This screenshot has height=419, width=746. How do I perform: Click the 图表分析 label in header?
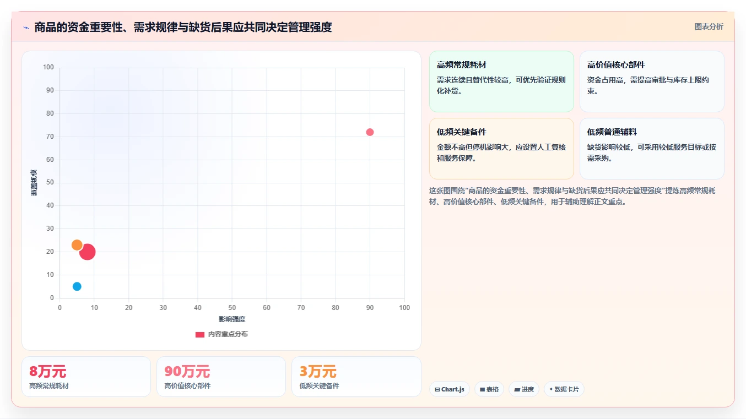click(x=709, y=26)
